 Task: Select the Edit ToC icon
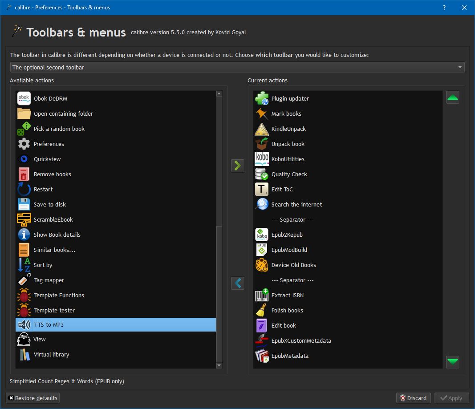click(x=262, y=189)
